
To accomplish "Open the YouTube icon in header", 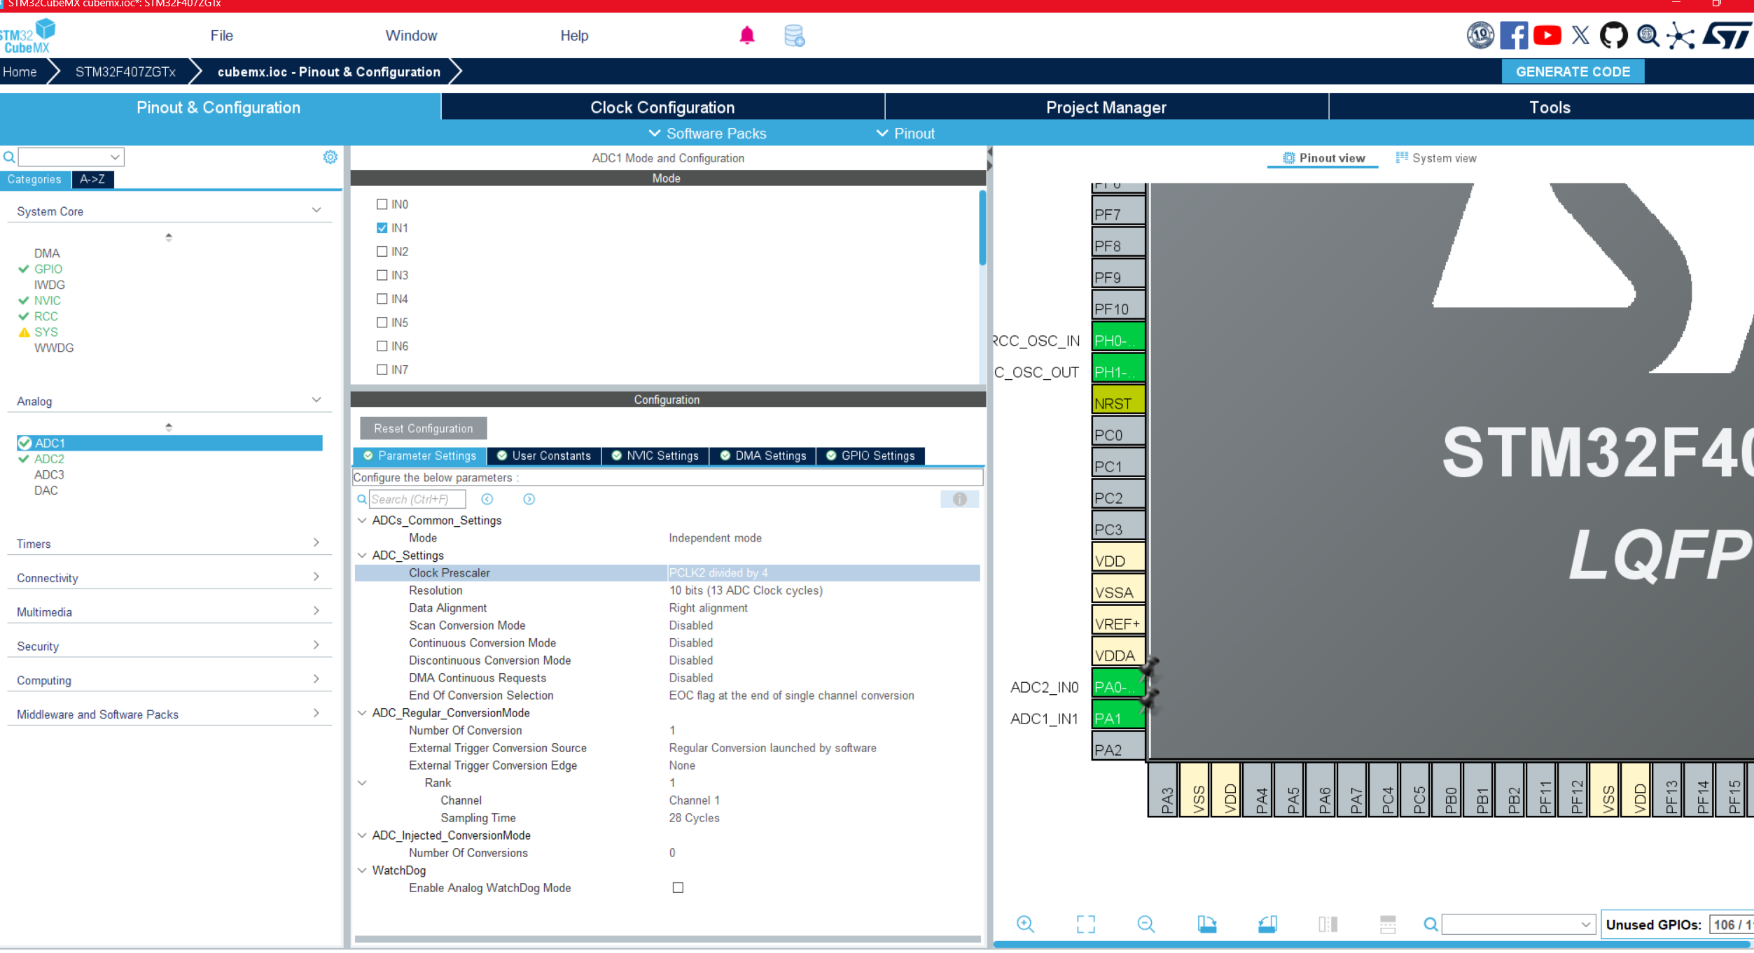I will click(x=1547, y=35).
